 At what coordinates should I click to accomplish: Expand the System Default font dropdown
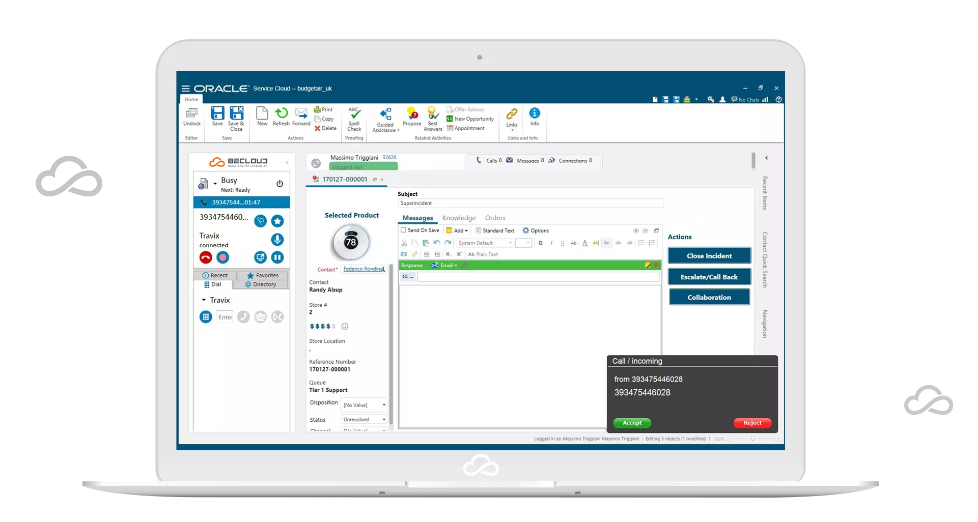[510, 243]
